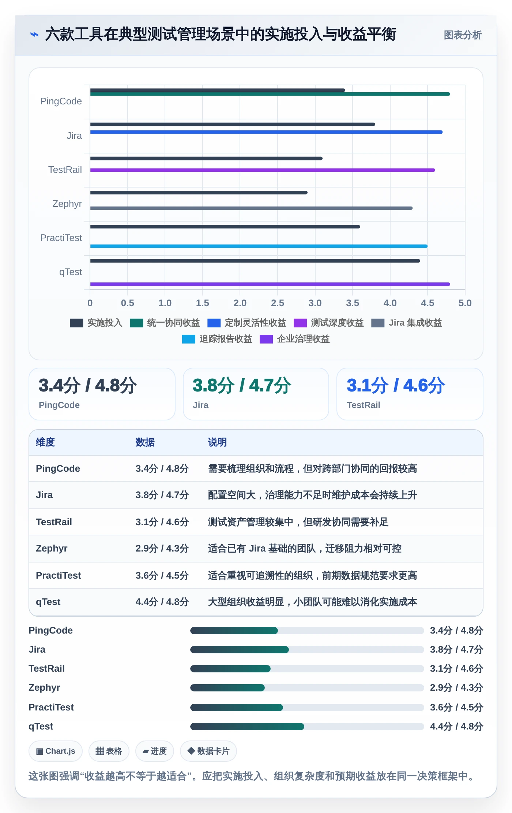
Task: Click the qTest dark 实施投入 chart bar
Action: [255, 261]
